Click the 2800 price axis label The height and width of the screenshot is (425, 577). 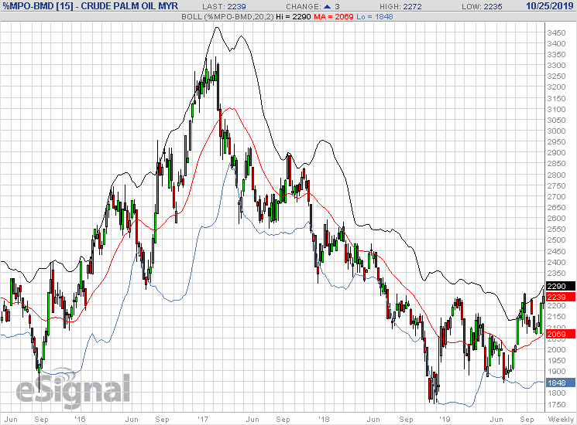coord(556,175)
